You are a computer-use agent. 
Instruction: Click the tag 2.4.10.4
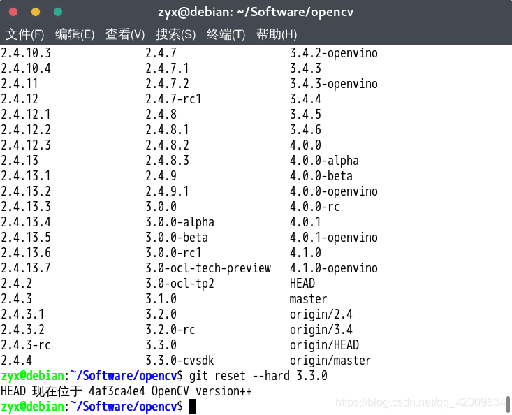coord(26,68)
